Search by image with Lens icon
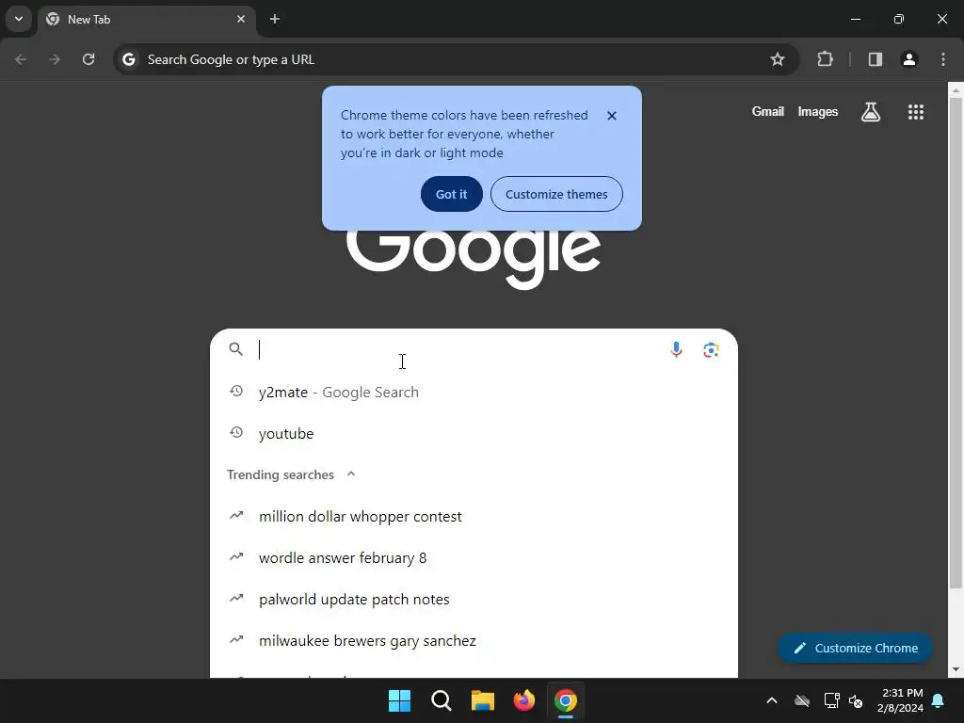Screen dimensions: 964x723 pyautogui.click(x=711, y=350)
